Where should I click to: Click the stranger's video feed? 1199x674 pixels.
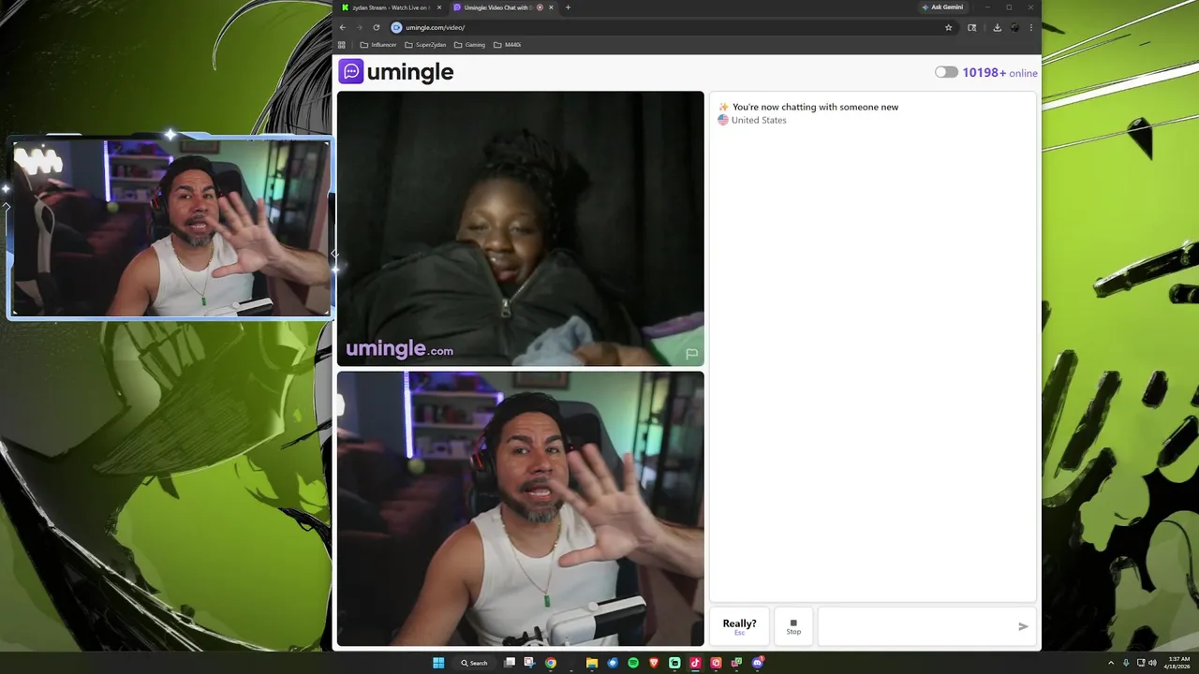click(x=520, y=228)
